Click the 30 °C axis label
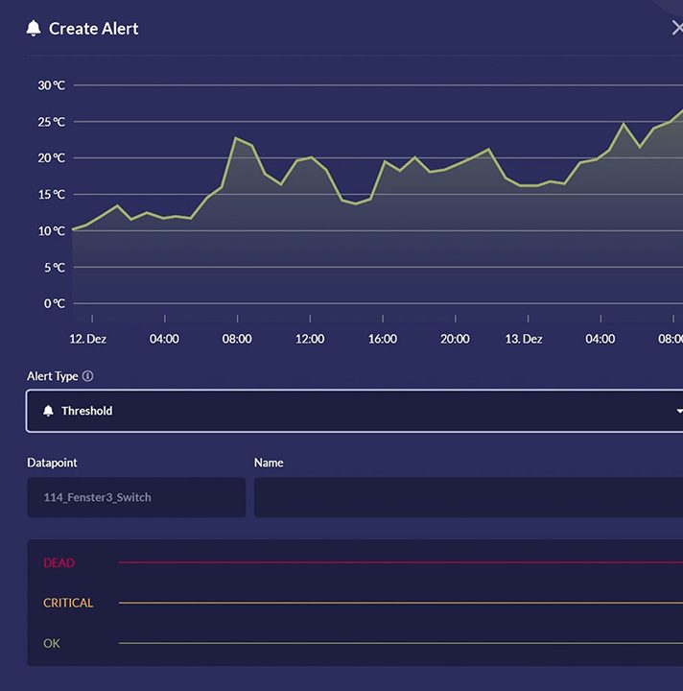 52,85
